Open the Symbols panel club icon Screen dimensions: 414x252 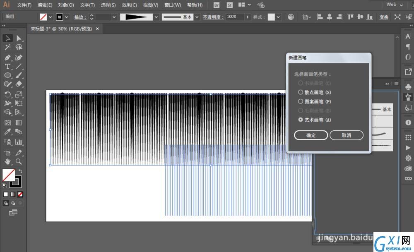[408, 87]
